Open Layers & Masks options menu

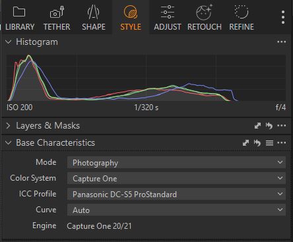coord(282,126)
